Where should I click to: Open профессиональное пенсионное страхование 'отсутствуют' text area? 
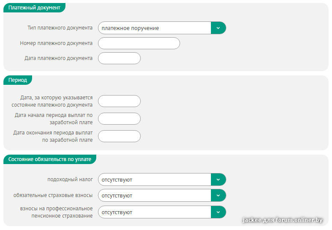coord(154,212)
